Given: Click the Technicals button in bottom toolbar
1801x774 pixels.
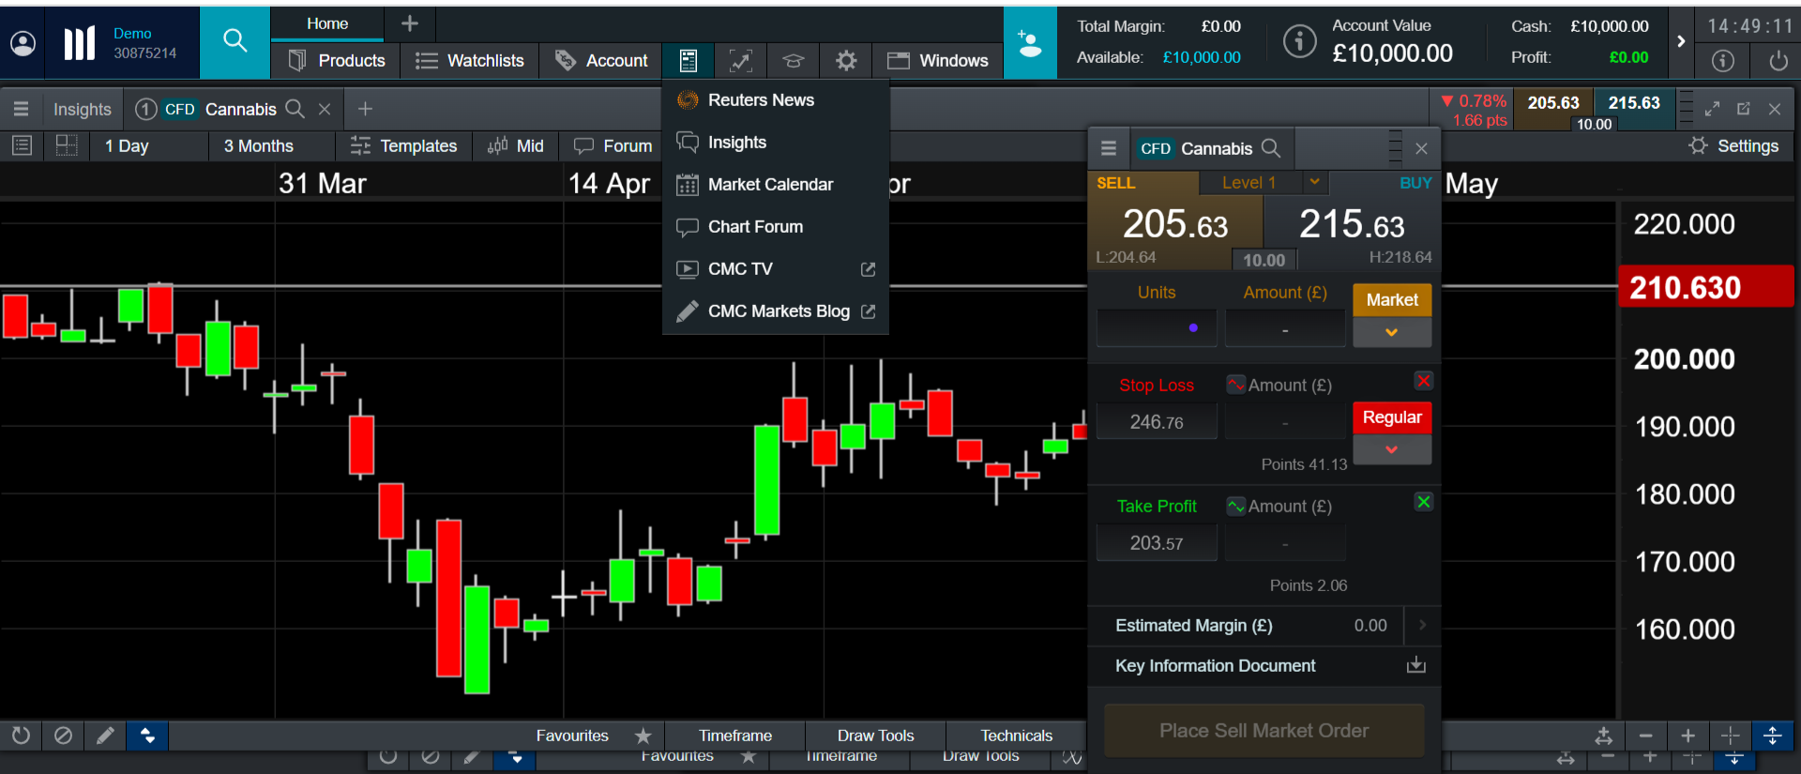Looking at the screenshot, I should pyautogui.click(x=1016, y=736).
